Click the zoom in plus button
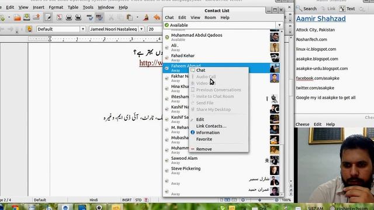This screenshot has width=374, height=210. click(x=276, y=200)
